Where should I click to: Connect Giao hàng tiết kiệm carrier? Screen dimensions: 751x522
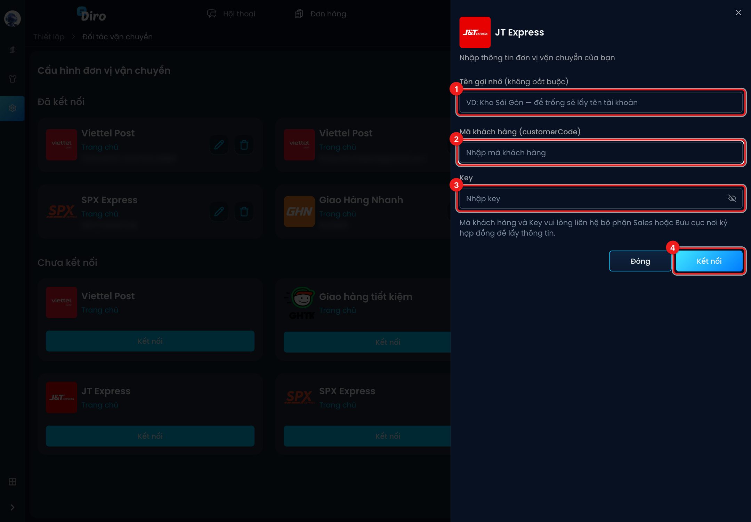[x=367, y=342]
